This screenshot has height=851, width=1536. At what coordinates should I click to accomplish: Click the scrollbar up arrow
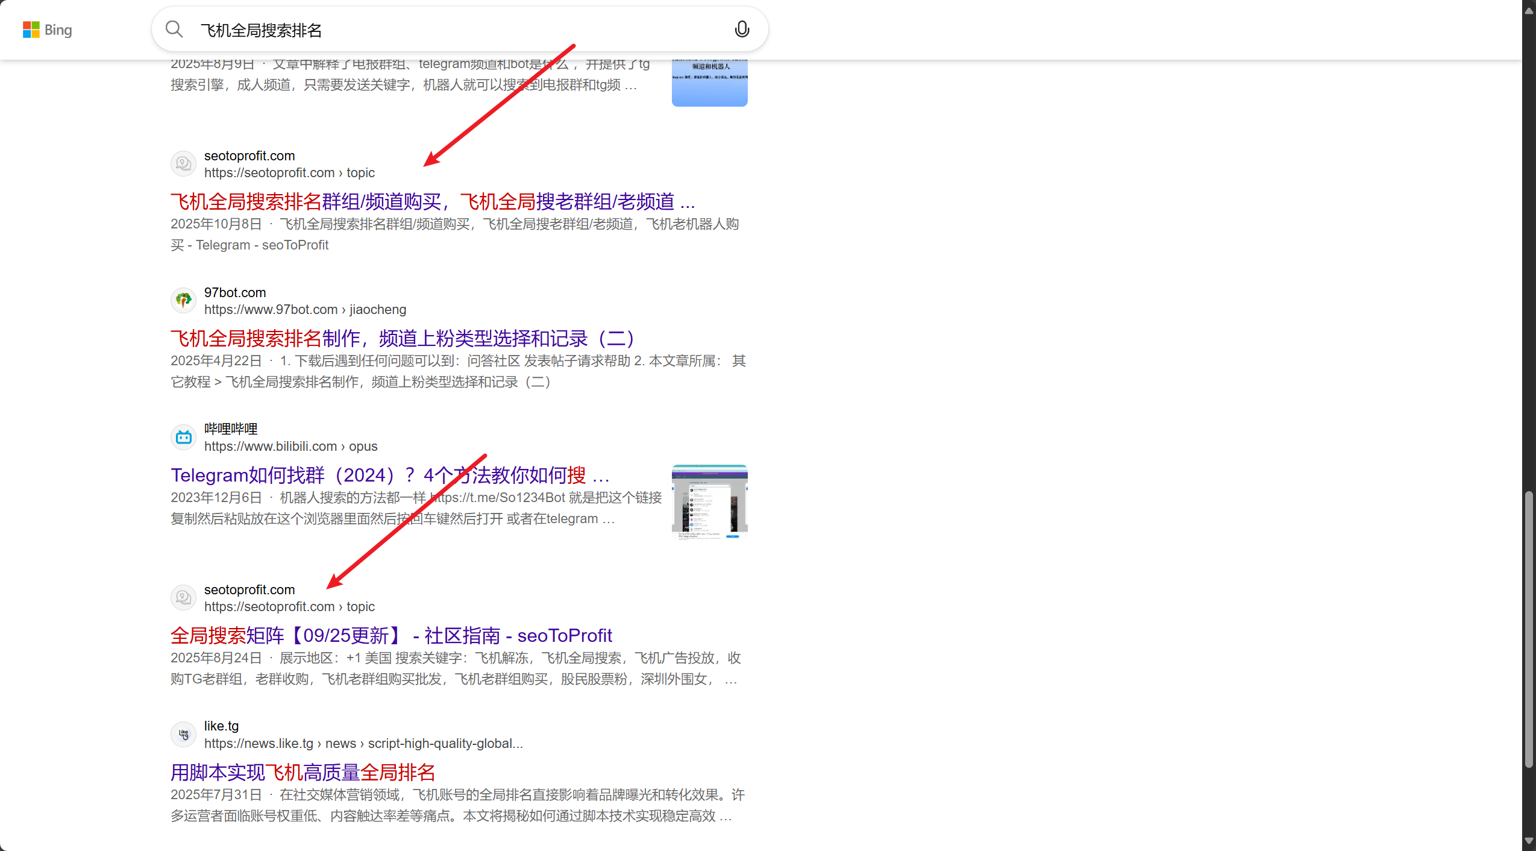point(1528,10)
